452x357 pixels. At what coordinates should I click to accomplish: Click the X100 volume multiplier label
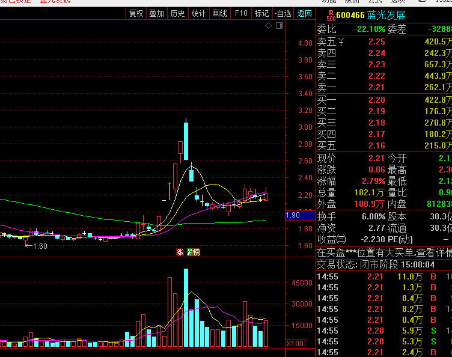(295, 343)
